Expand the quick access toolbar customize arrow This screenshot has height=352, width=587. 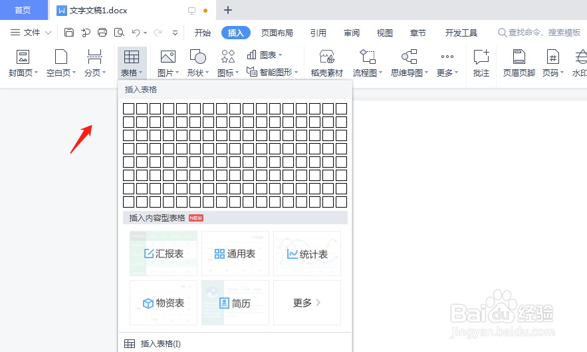175,33
